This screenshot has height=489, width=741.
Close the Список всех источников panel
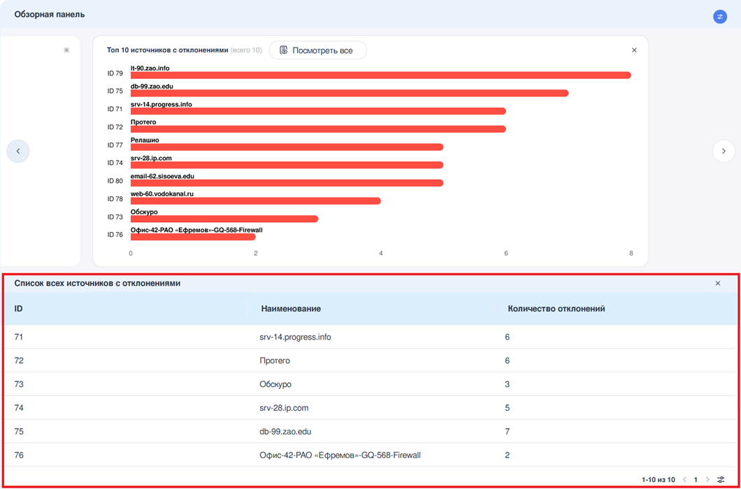click(x=717, y=284)
